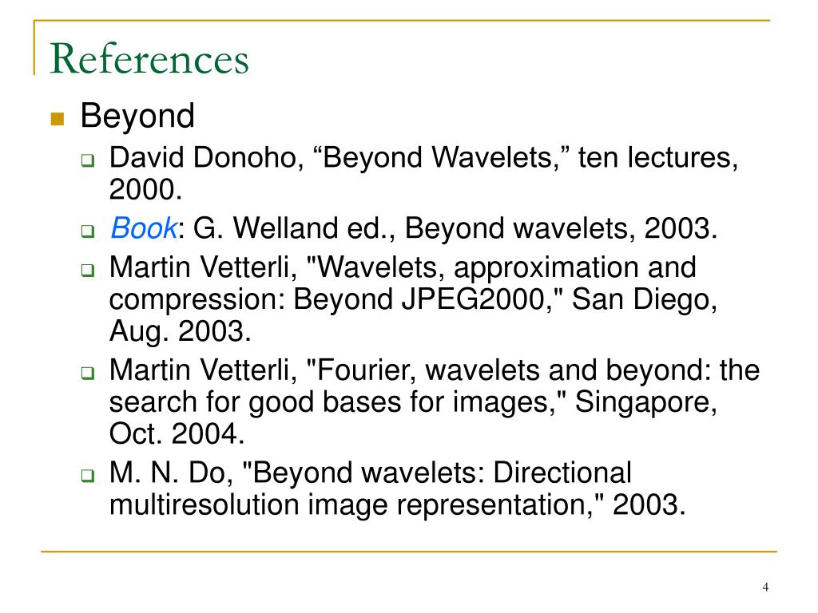This screenshot has width=818, height=613.
Task: Click the bullet before Book entry
Action: tap(88, 231)
